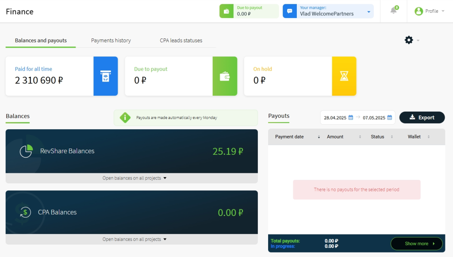This screenshot has height=257, width=453.
Task: Click the settings gear icon
Action: click(408, 40)
